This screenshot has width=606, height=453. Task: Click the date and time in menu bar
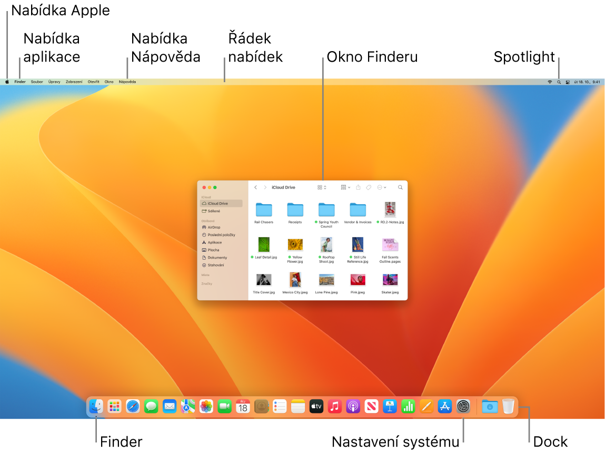[x=587, y=82]
